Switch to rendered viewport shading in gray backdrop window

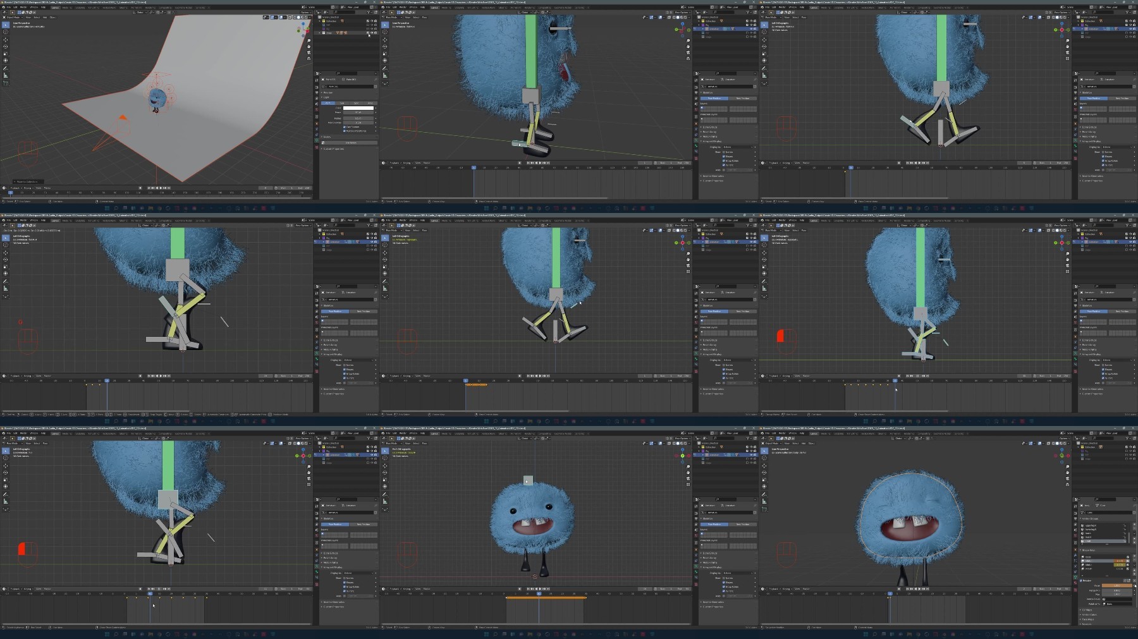[x=306, y=18]
